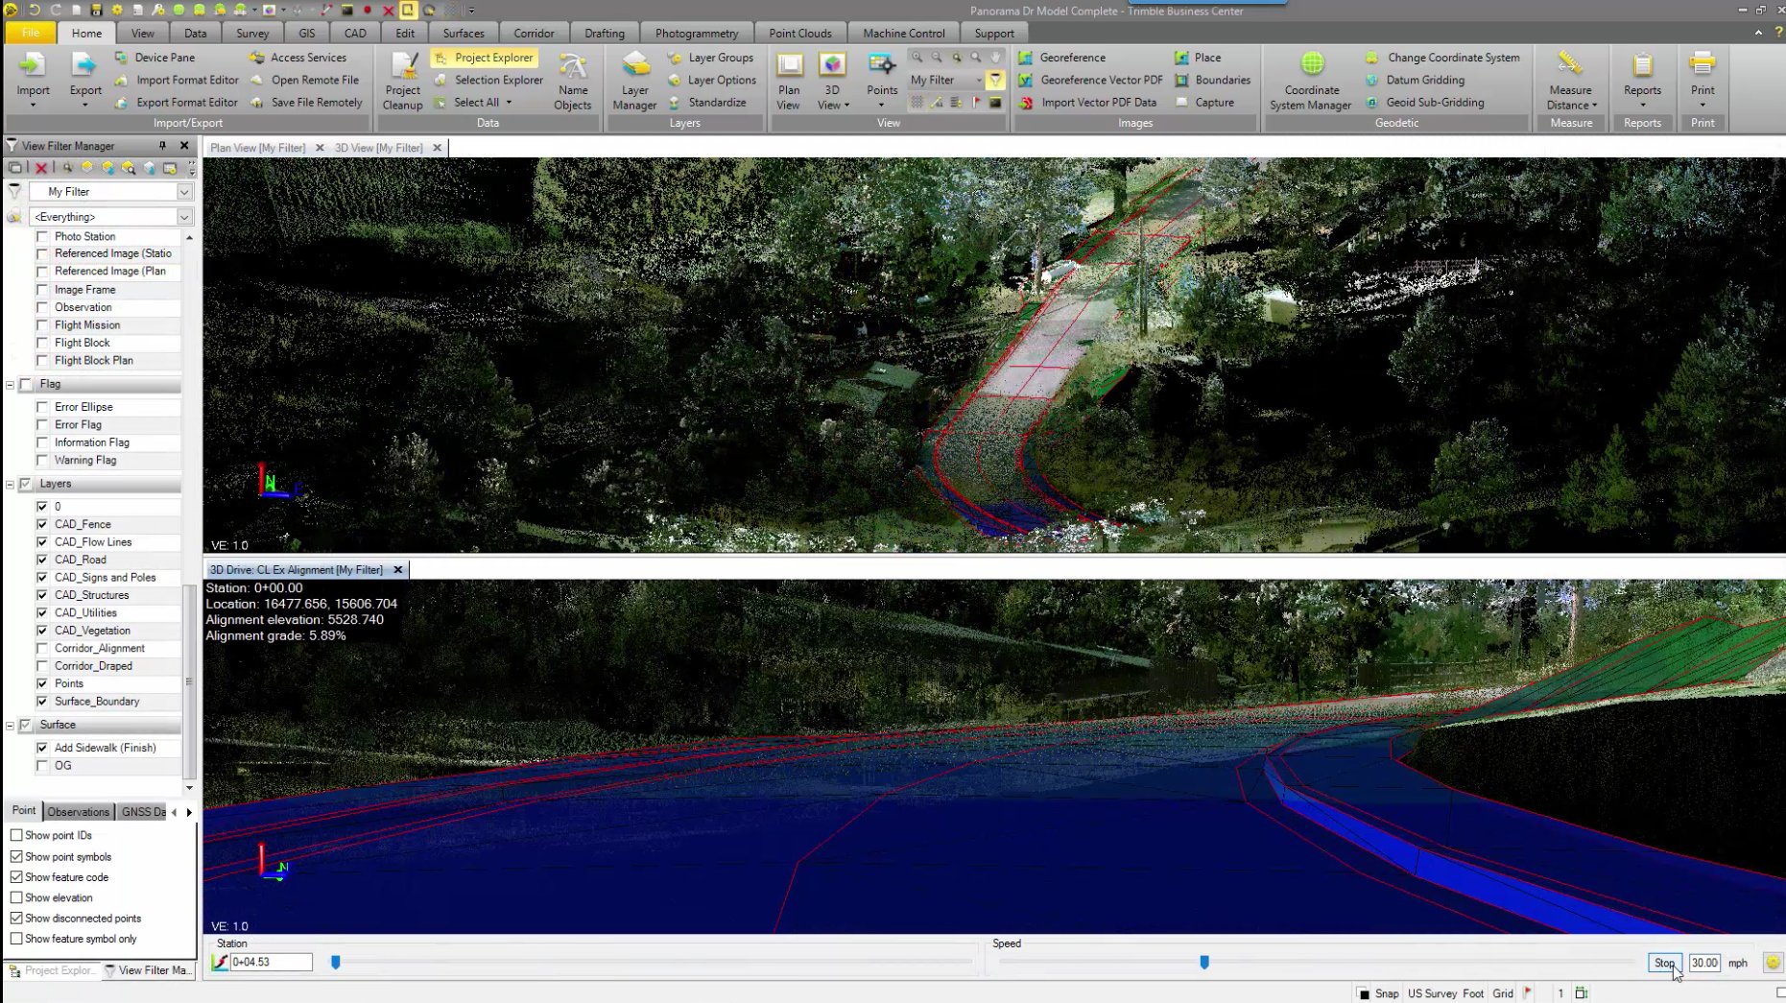The width and height of the screenshot is (1786, 1003).
Task: Expand the Select All dropdown arrow
Action: pos(509,102)
